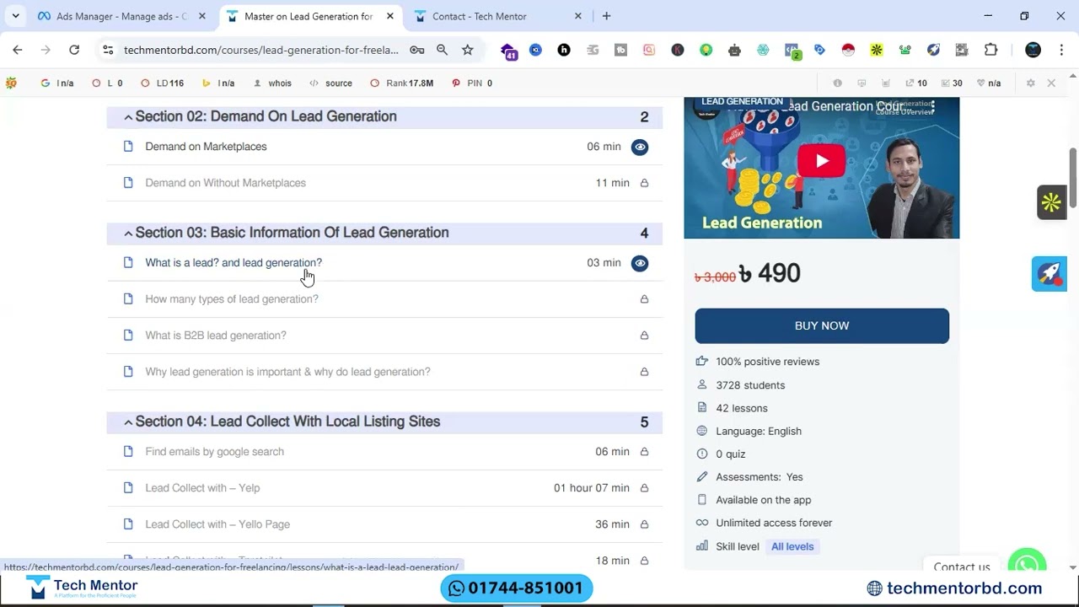1079x607 pixels.
Task: Open the WhatsApp chat bubble
Action: (x=1027, y=564)
